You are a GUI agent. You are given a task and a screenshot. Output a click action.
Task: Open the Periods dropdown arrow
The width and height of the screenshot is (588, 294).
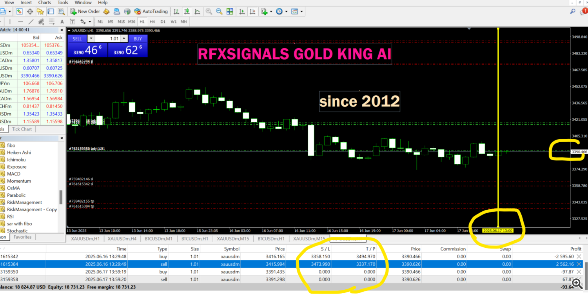click(286, 11)
